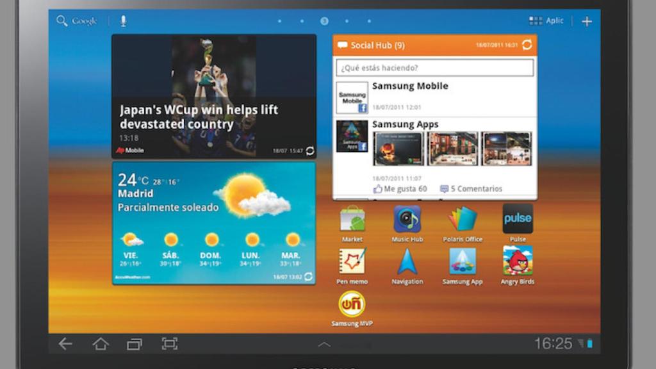Open the Pulse news reader

pyautogui.click(x=517, y=219)
